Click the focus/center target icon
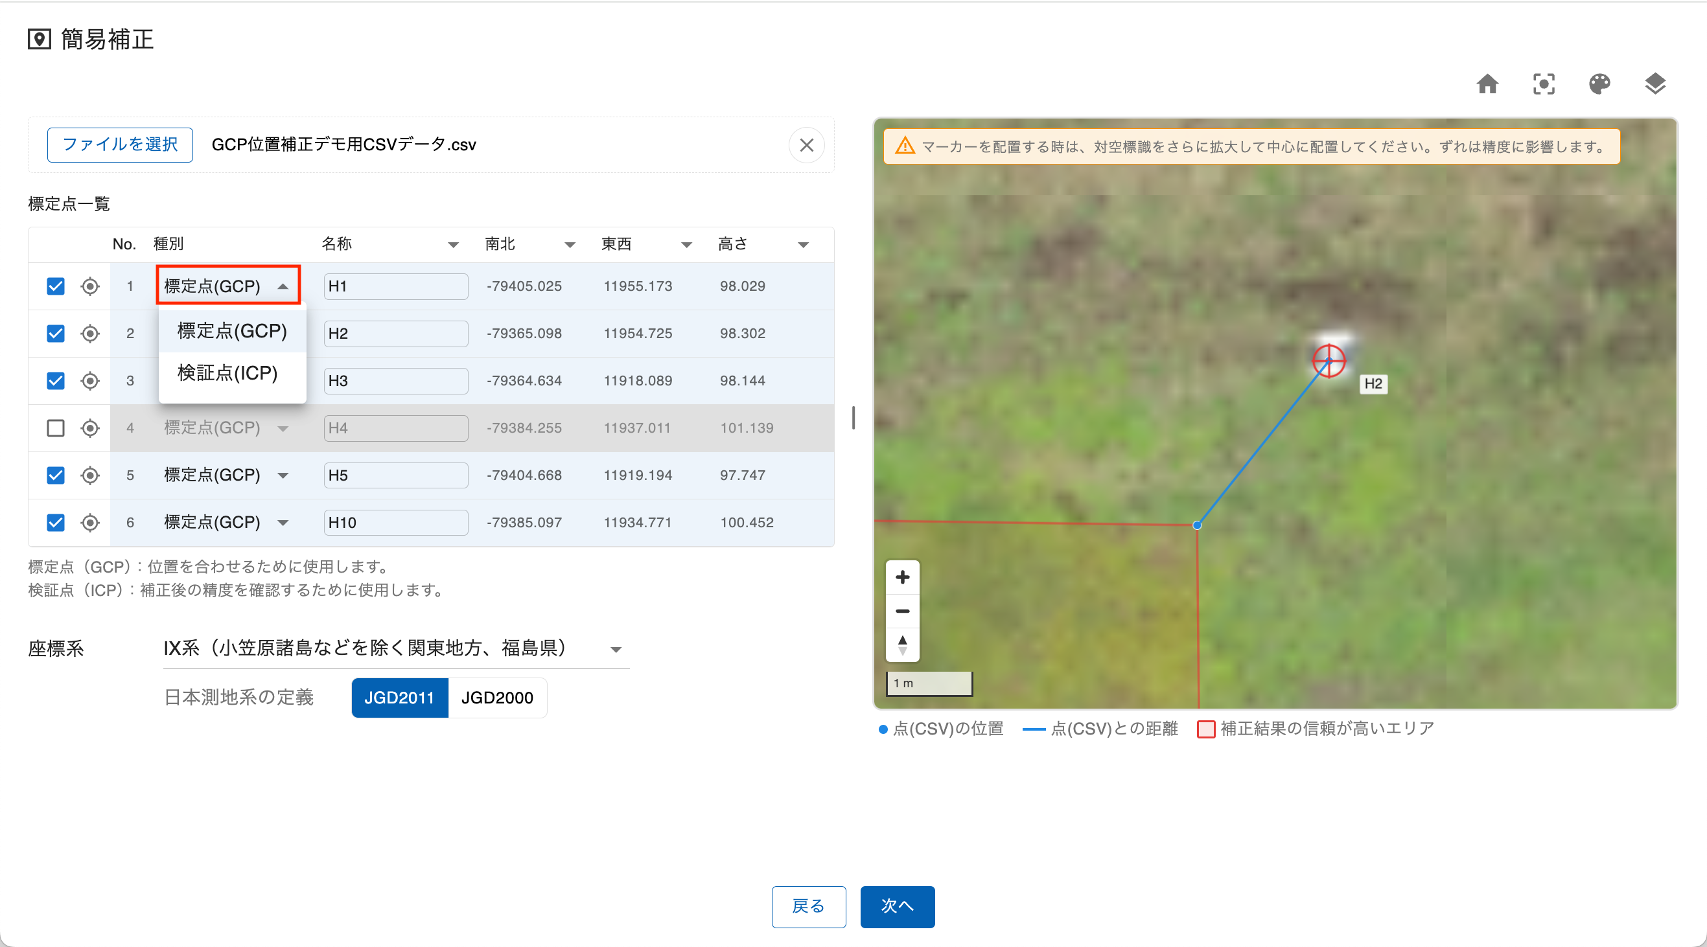 point(1543,84)
